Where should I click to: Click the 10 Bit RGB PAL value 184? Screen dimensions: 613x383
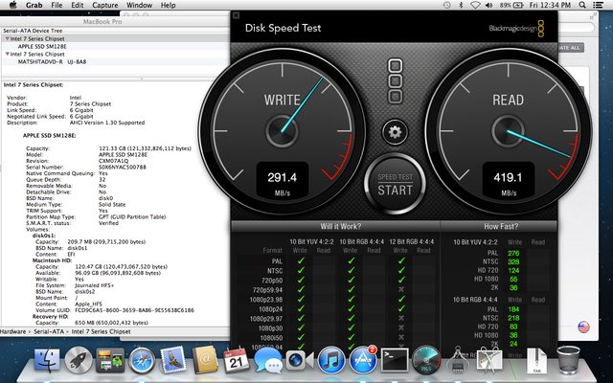(513, 309)
